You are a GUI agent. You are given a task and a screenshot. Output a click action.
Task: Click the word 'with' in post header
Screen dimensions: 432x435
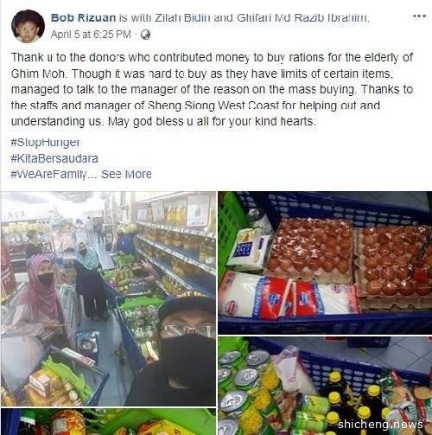point(140,18)
